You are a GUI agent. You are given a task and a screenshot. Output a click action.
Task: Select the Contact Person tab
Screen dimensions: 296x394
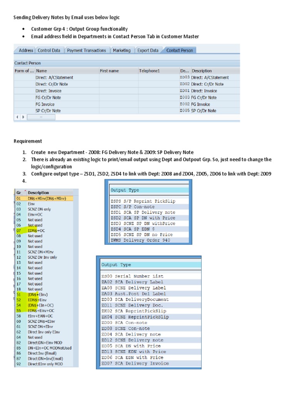[x=180, y=50]
